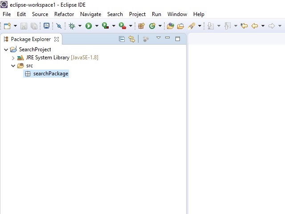Expand the JRE System Library node
Viewport: 285px width, 214px height.
click(13, 58)
